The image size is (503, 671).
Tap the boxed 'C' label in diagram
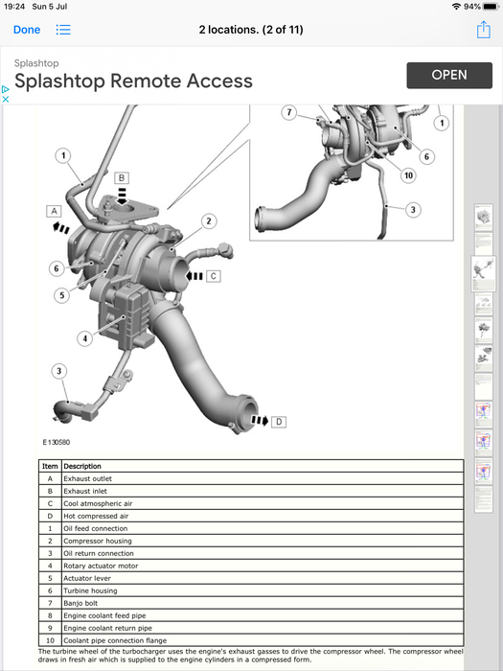coord(214,276)
